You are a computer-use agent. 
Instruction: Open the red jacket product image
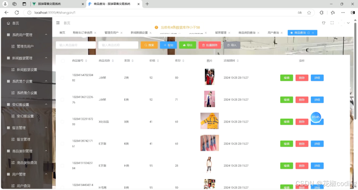pos(210,77)
